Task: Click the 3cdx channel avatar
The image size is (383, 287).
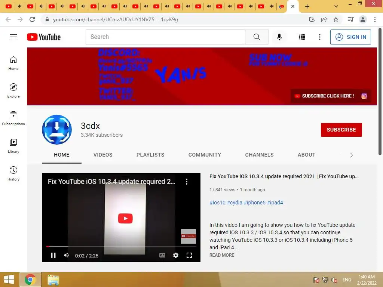Action: (57, 130)
